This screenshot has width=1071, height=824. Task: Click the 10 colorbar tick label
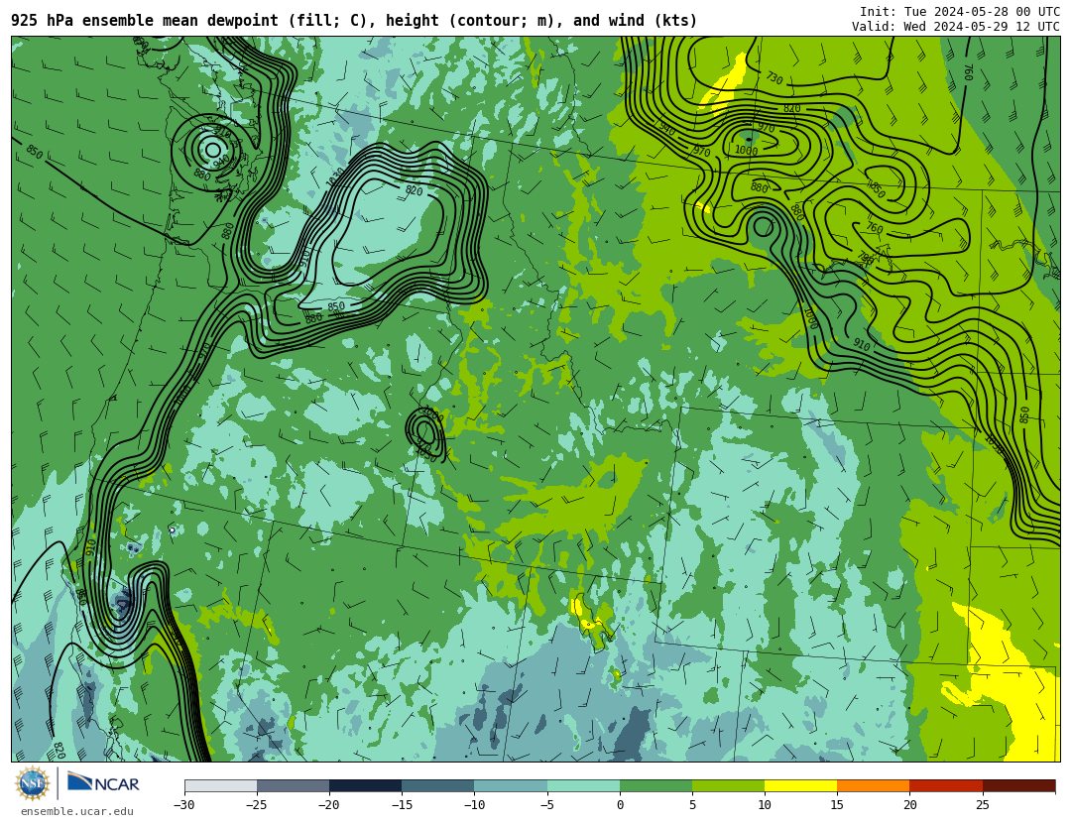(765, 805)
